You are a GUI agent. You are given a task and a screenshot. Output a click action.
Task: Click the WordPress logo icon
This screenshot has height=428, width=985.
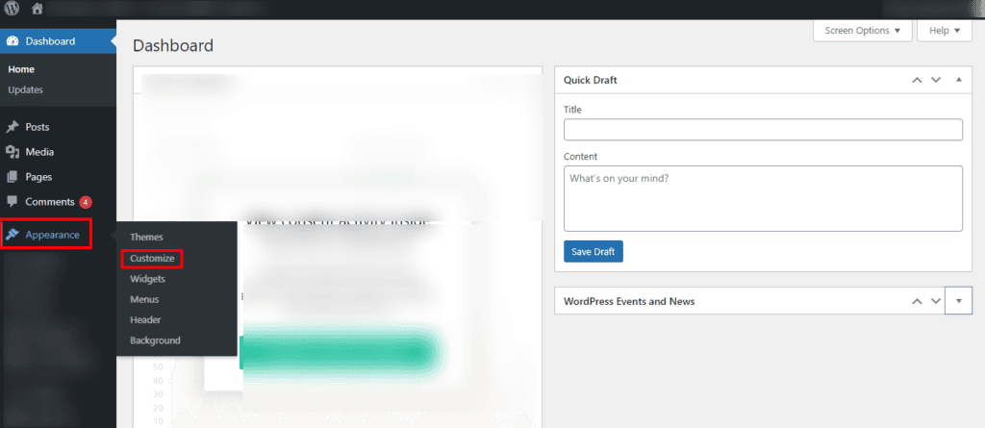pyautogui.click(x=12, y=9)
